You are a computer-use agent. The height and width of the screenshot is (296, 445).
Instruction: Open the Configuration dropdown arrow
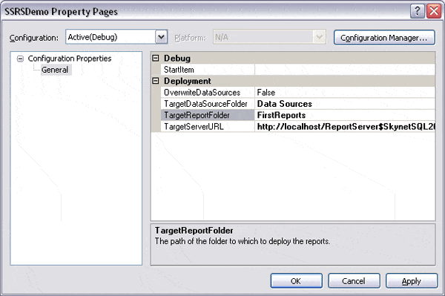tap(161, 37)
